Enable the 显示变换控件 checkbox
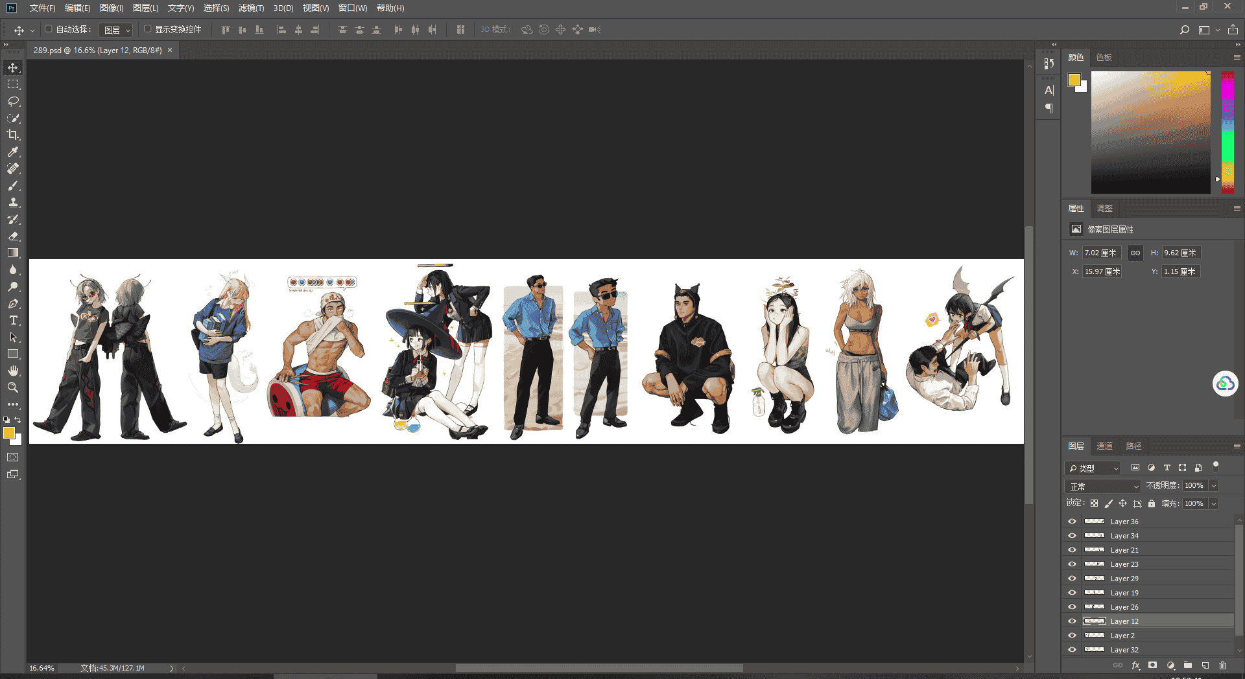 pyautogui.click(x=148, y=29)
